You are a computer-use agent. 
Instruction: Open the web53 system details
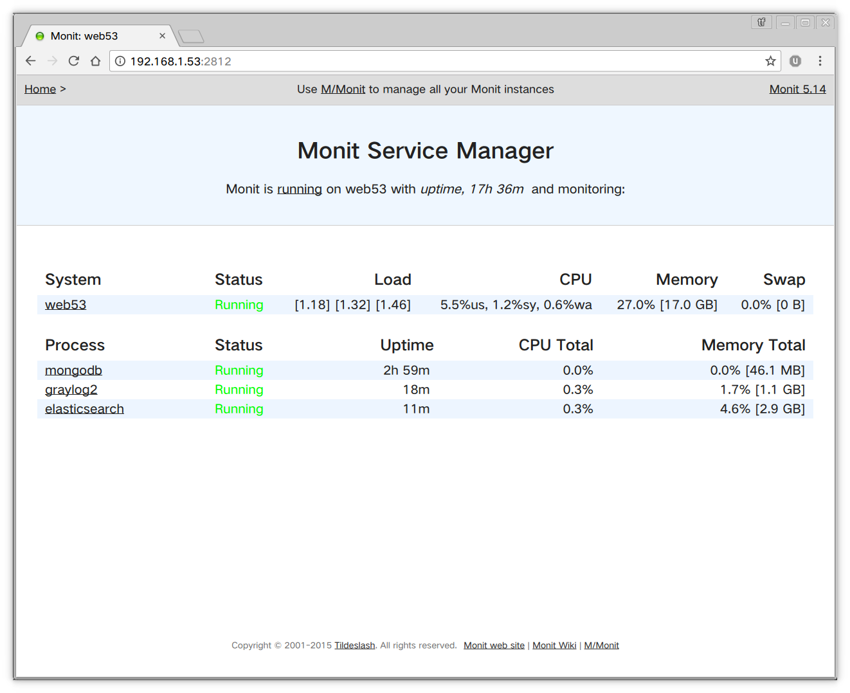65,304
